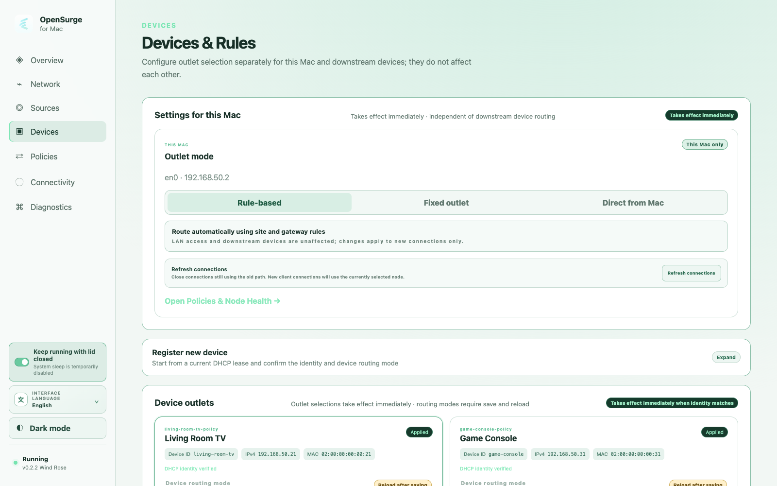The image size is (777, 486).
Task: Click the v0.2.2 Wind Rose version text
Action: [44, 468]
